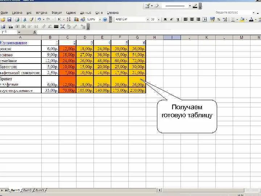Open the Name Box dropdown arrow
261x196 pixels.
pyautogui.click(x=19, y=32)
